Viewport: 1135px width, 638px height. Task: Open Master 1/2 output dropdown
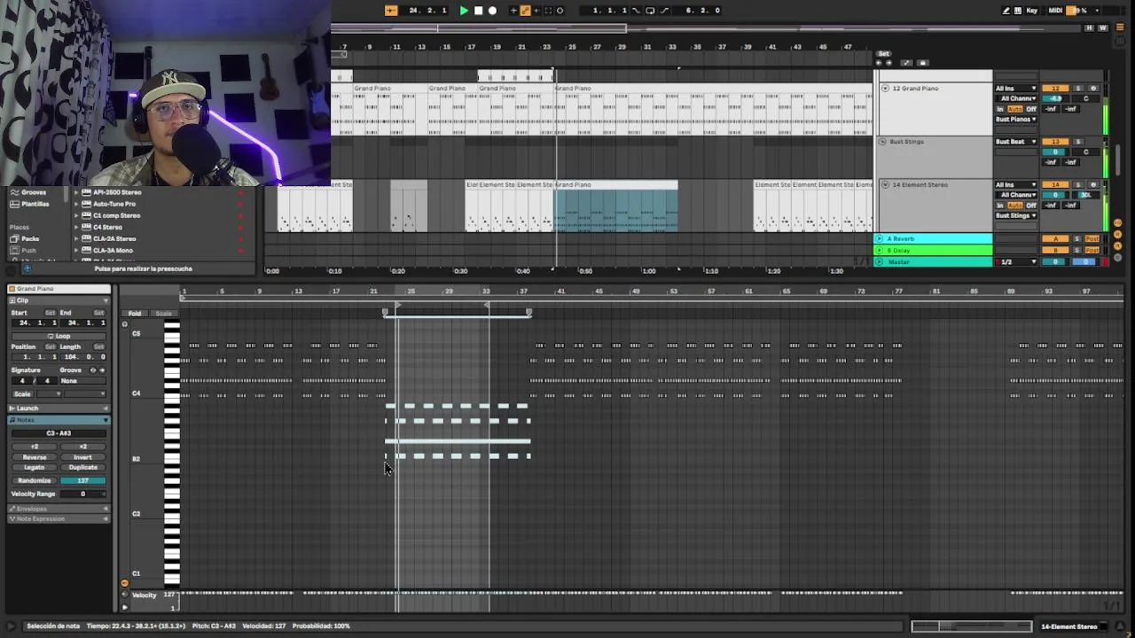[1015, 262]
